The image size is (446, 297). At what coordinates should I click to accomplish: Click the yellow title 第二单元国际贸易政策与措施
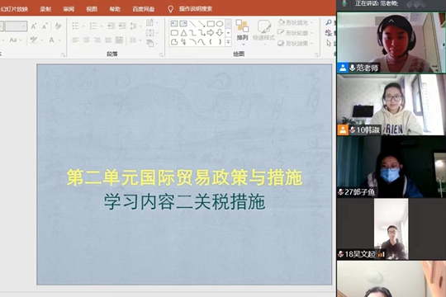coord(184,177)
